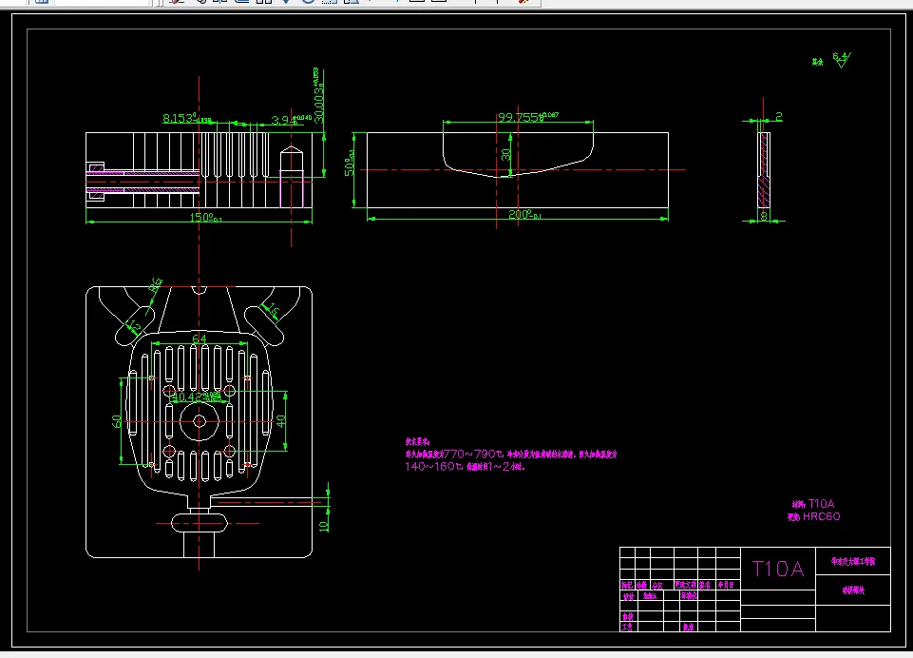Viewport: 913px width, 658px height.
Task: Select the 200 length dimension text
Action: (524, 215)
